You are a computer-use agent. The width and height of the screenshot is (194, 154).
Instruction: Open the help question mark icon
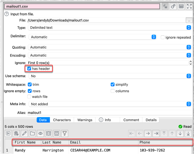6,14
